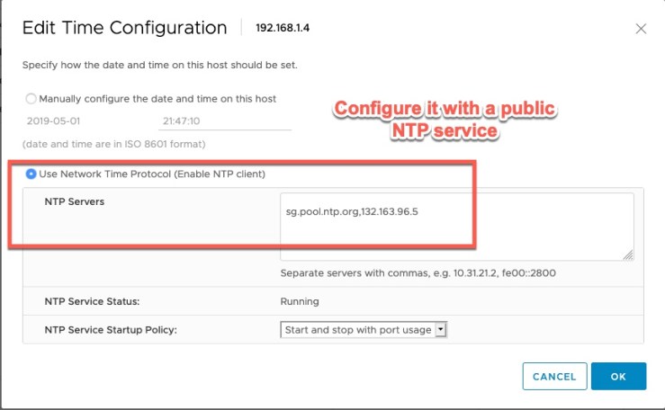Image resolution: width=665 pixels, height=410 pixels.
Task: Click the host address 192.168.1.4
Action: coord(283,29)
